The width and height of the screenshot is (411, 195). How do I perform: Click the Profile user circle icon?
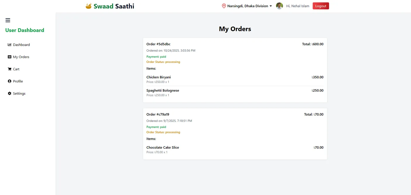pyautogui.click(x=10, y=81)
